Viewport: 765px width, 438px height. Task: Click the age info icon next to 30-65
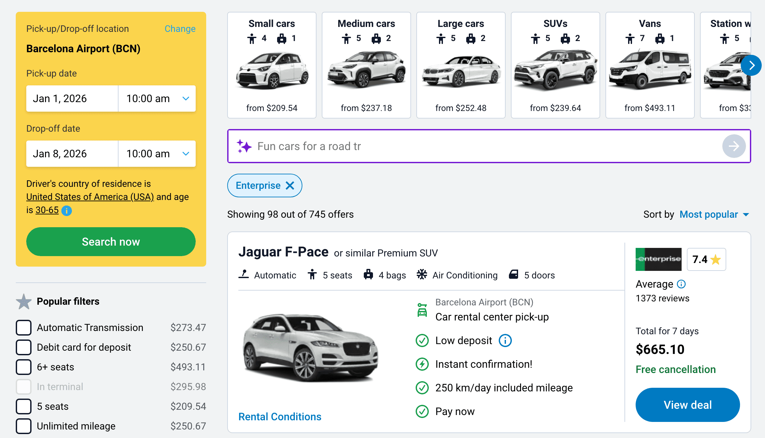[67, 210]
